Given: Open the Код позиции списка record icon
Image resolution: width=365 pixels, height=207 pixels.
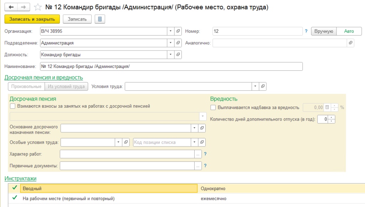Looking at the screenshot, I should pyautogui.click(x=202, y=142).
